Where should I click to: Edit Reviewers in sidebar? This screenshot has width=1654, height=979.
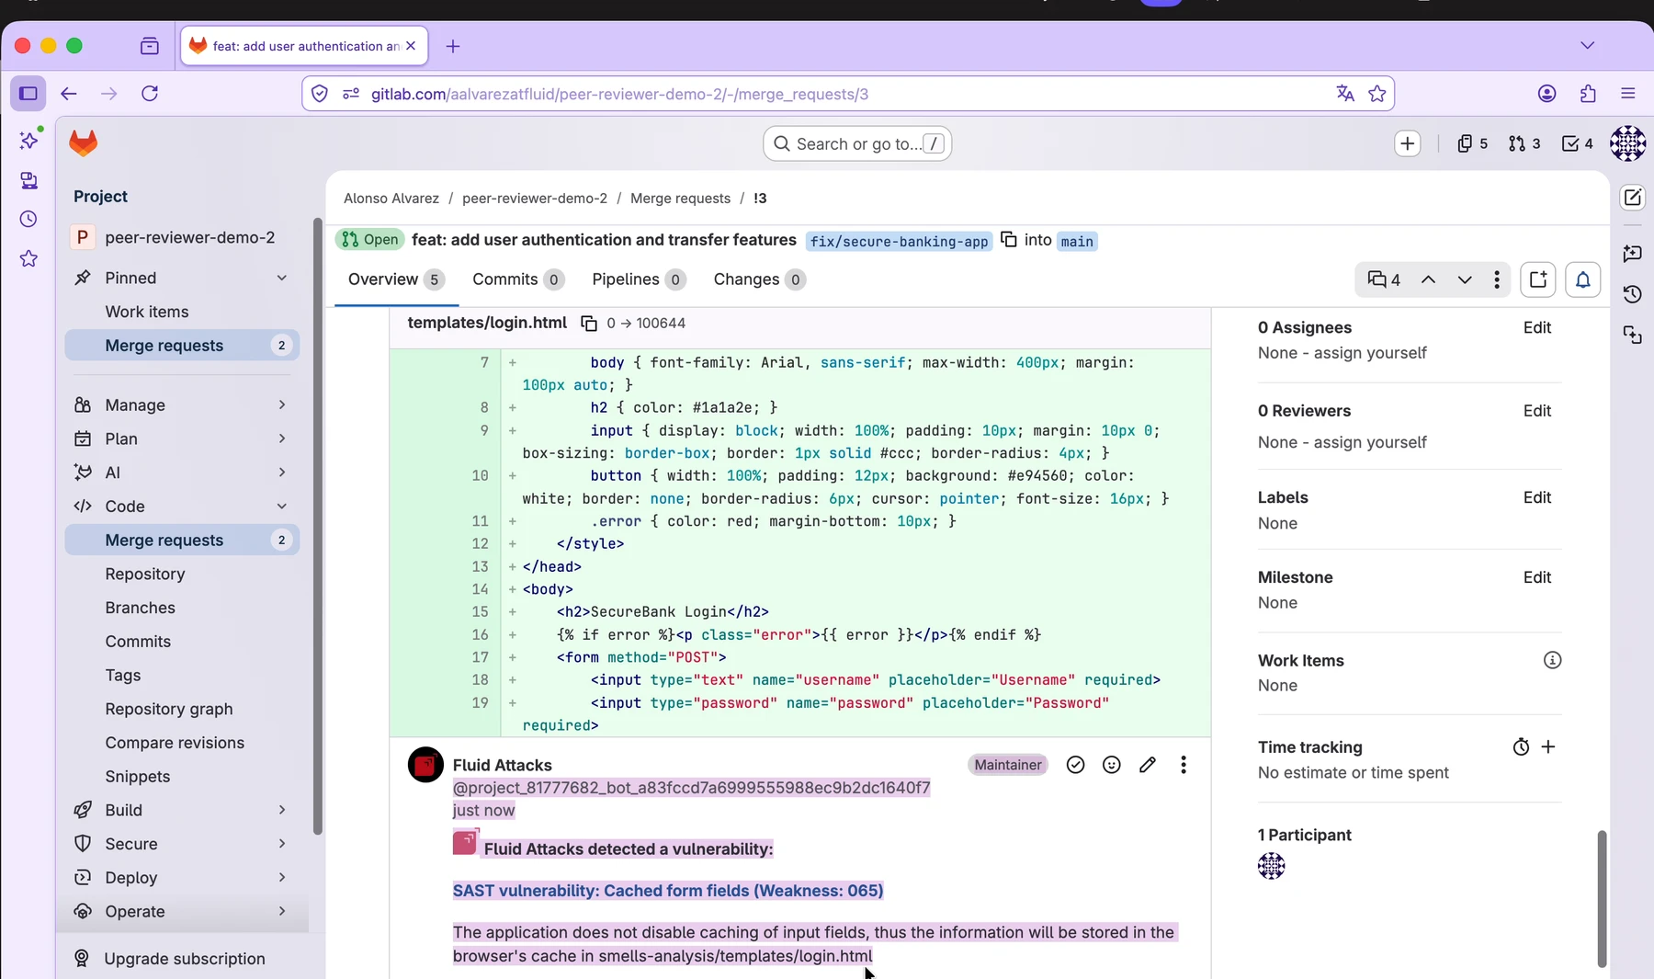click(x=1536, y=411)
